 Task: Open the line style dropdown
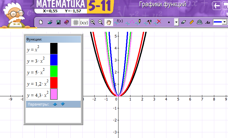click(224, 22)
